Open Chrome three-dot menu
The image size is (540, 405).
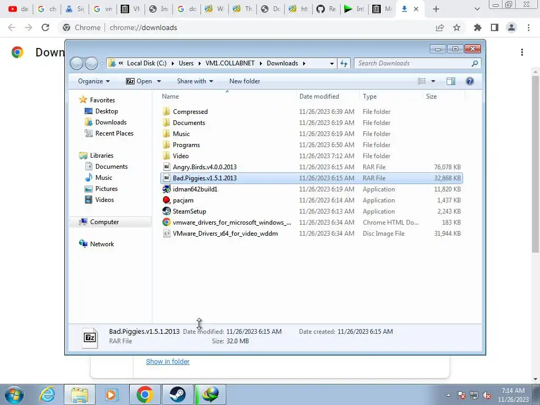[x=528, y=27]
